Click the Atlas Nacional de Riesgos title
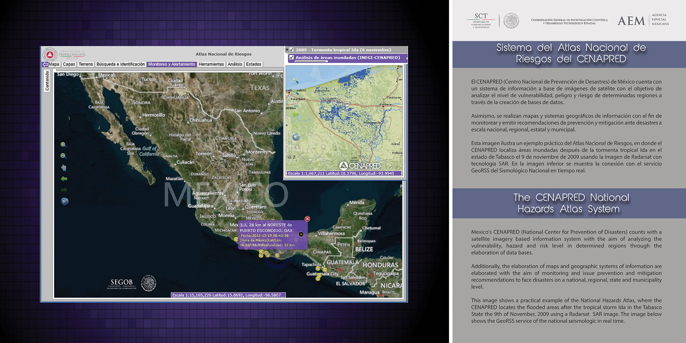The width and height of the screenshot is (686, 343). coord(224,54)
